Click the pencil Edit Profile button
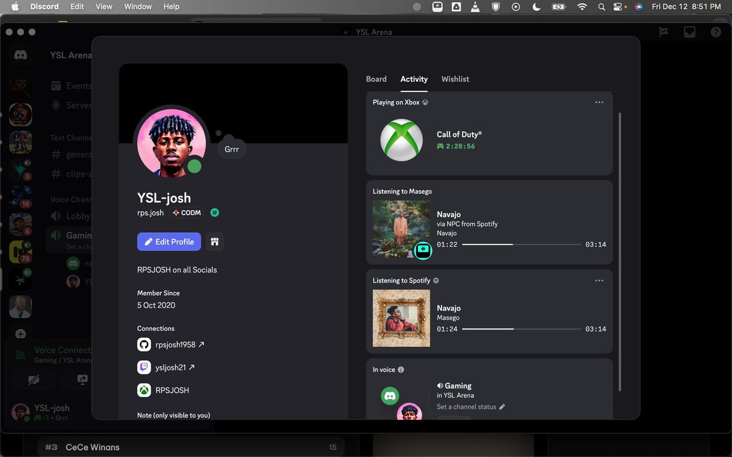732x457 pixels. click(169, 242)
